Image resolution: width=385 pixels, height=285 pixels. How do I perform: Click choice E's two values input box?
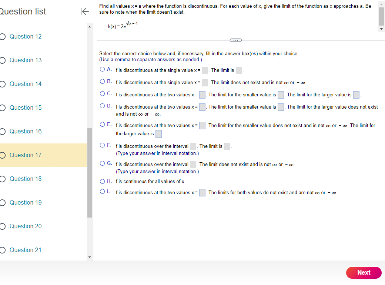click(x=202, y=126)
